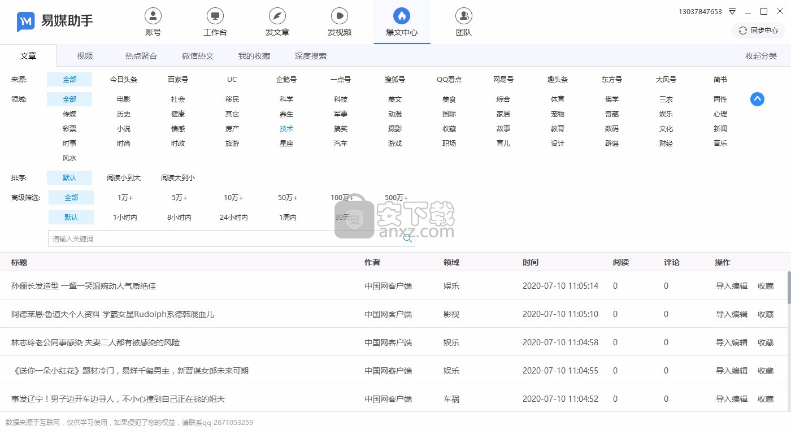Switch to the 微信热文 tab
791x434 pixels.
click(x=198, y=56)
